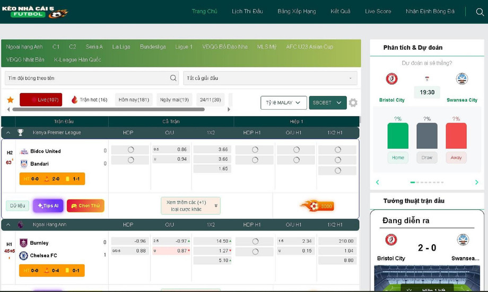Expand Xem thêm các loại cược khác
Image resolution: width=488 pixels, height=292 pixels.
click(190, 206)
